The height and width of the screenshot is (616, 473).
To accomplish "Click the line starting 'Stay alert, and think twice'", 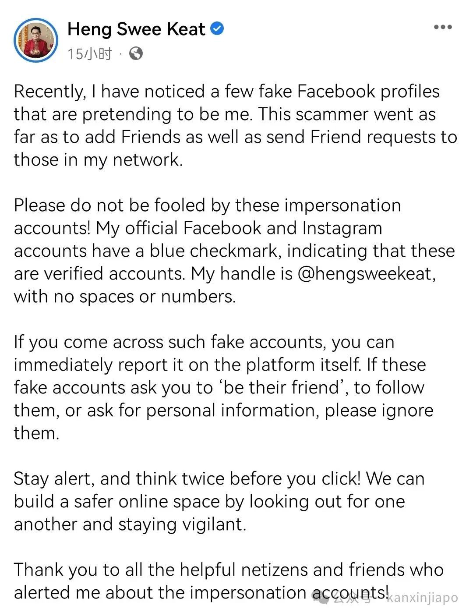I will (x=219, y=478).
